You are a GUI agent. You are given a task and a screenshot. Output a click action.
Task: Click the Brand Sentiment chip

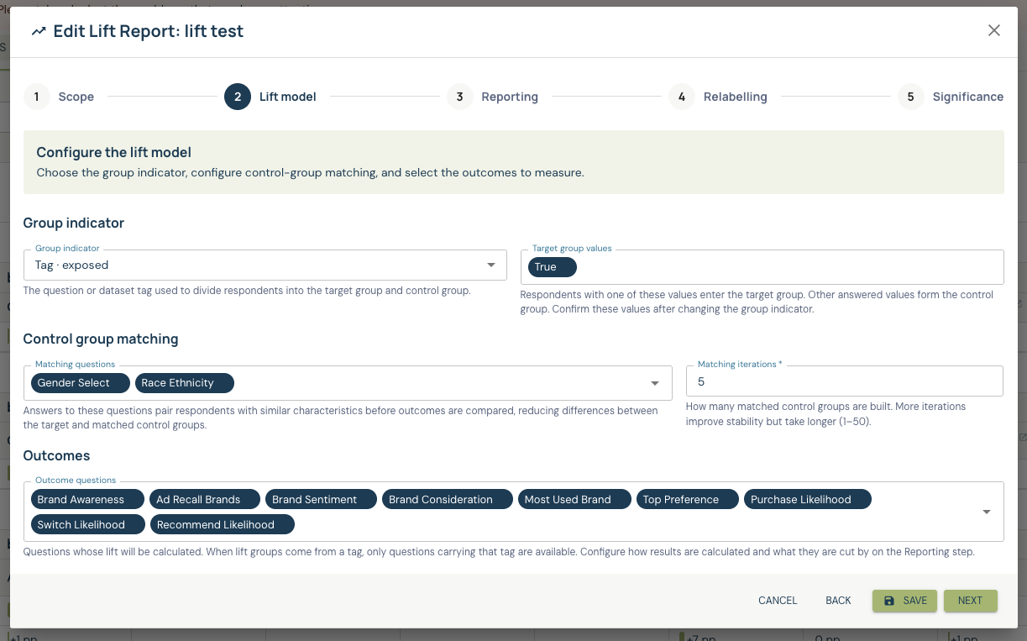point(321,500)
